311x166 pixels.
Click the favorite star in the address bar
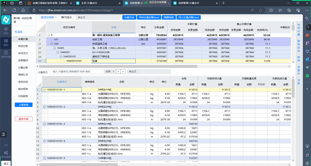tap(260, 11)
